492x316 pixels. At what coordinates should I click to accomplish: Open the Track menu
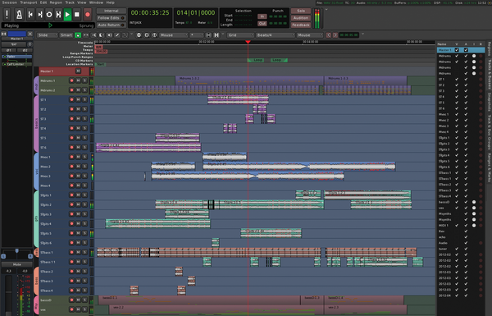click(x=70, y=2)
